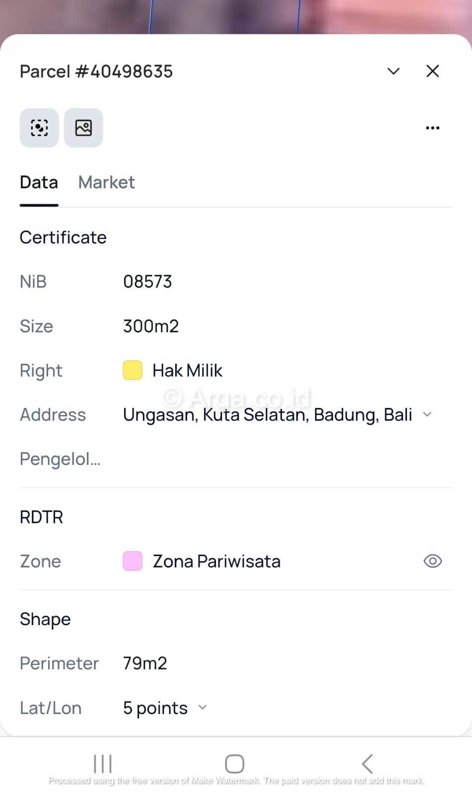Click the pink Zona Pariwisata swatch

point(133,561)
